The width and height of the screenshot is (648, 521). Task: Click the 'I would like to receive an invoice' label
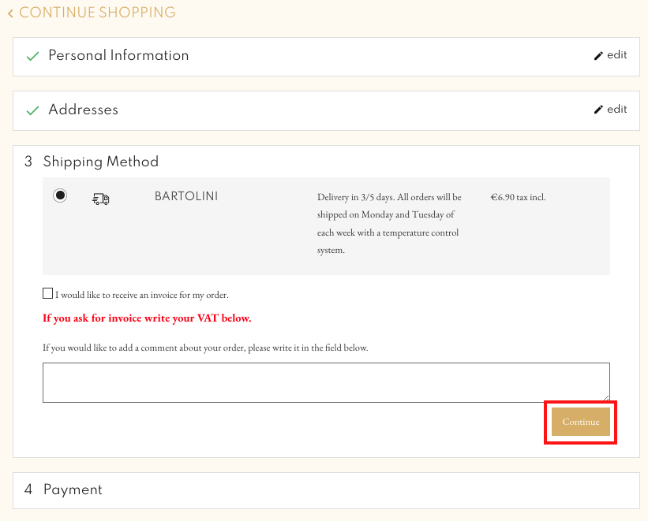point(141,295)
